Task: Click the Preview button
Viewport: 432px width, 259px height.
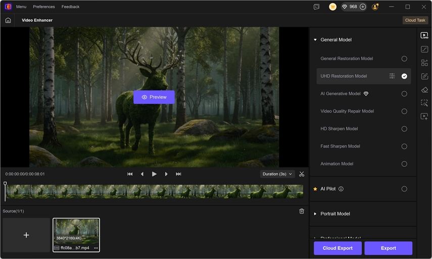Action: coord(154,97)
